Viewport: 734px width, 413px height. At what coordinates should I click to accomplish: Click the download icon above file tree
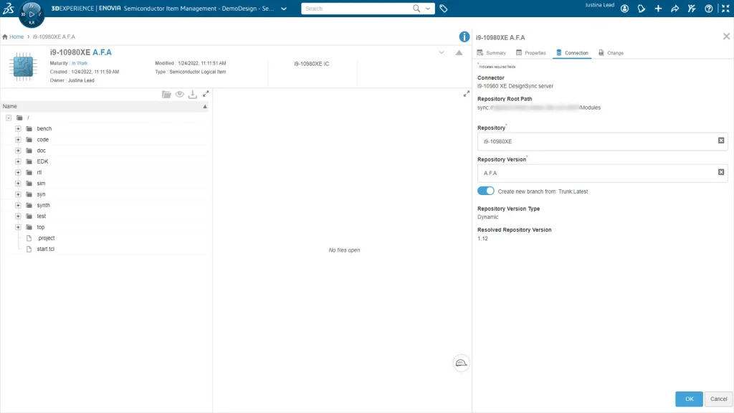pyautogui.click(x=193, y=94)
